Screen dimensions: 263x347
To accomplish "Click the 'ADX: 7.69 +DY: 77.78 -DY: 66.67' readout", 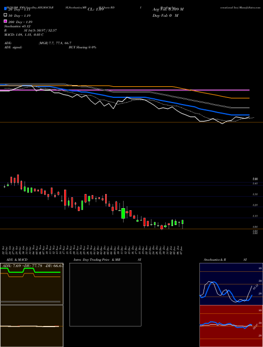I will coord(34,266).
